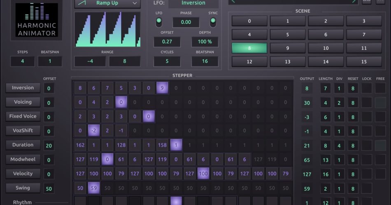Image resolution: width=391 pixels, height=205 pixels.
Task: Select the Duration parameter button
Action: pyautogui.click(x=23, y=145)
